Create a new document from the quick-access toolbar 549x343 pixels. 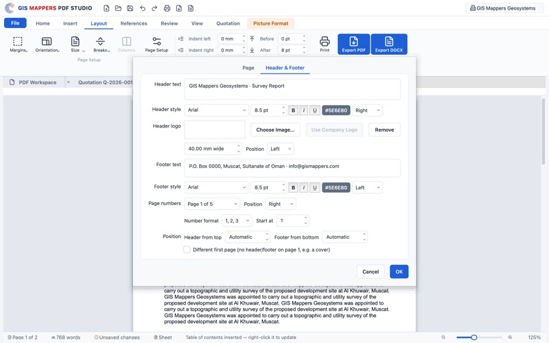tap(106, 8)
